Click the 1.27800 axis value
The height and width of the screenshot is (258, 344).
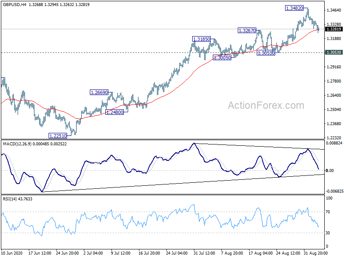pos(334,81)
